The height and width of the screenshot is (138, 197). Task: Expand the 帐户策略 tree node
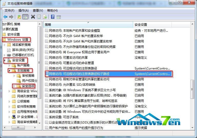(9, 65)
